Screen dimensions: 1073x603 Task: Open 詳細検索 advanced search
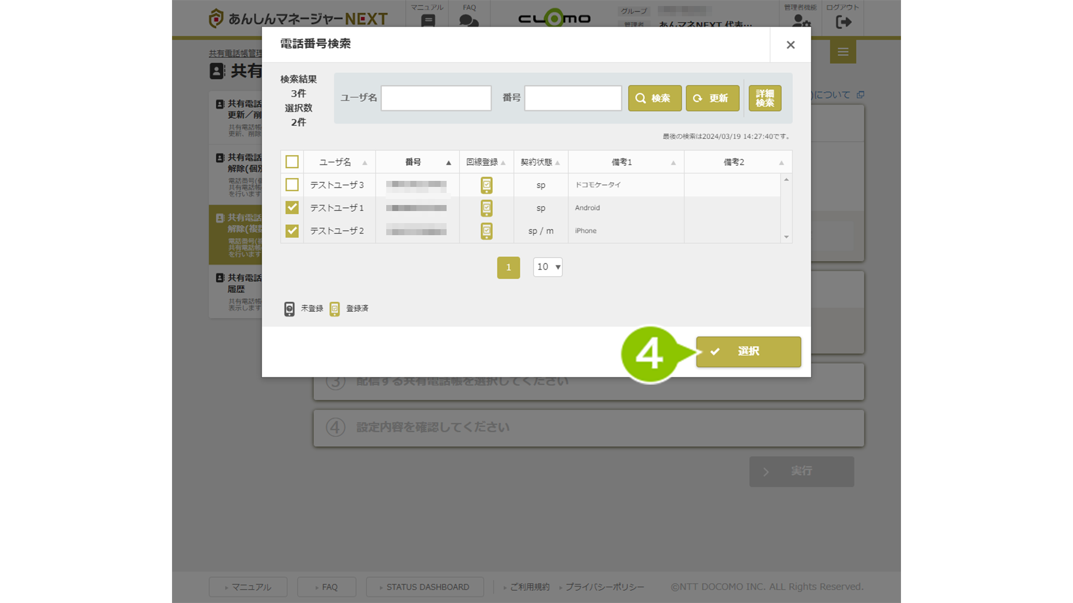(765, 98)
